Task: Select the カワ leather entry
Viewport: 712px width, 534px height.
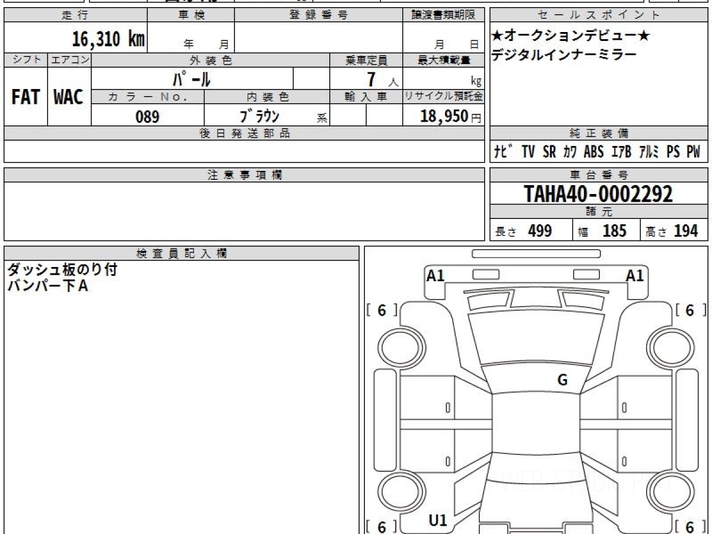Action: point(570,152)
